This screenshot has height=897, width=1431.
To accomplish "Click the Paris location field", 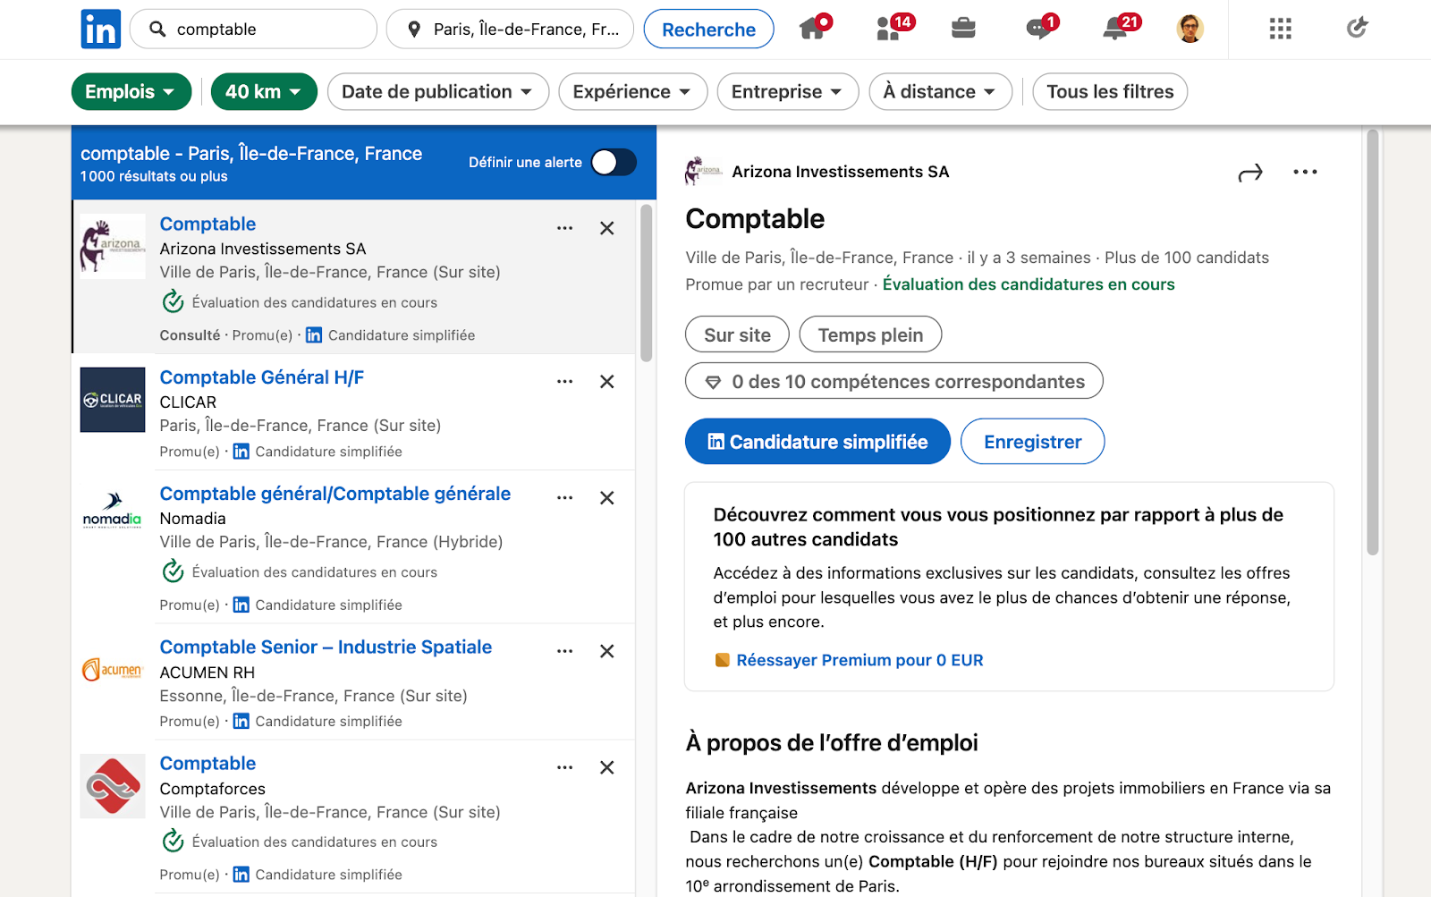I will [510, 30].
